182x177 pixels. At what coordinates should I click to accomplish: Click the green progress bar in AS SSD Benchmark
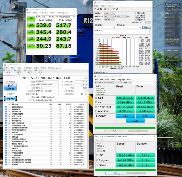coord(125,128)
